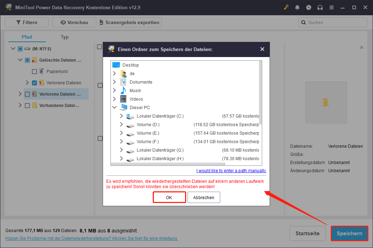Select the Musik note icon
Image resolution: width=373 pixels, height=248 pixels.
(123, 90)
